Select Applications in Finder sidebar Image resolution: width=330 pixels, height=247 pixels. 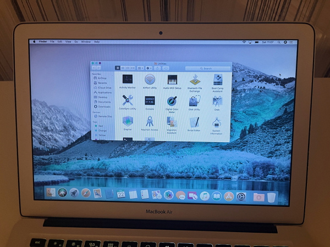point(102,92)
